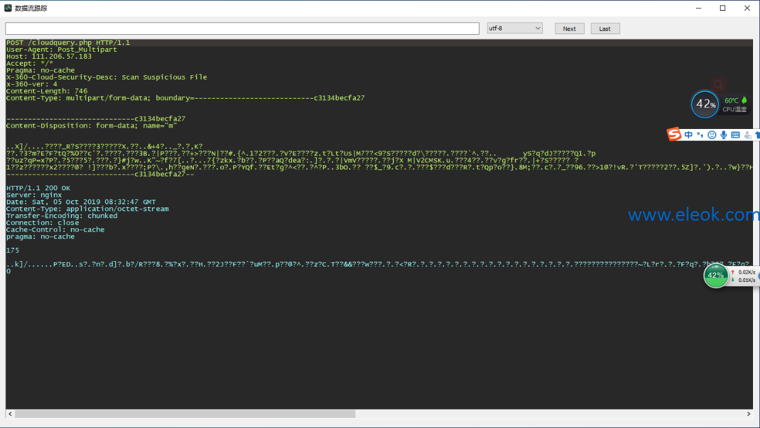
Task: Click the "Date: Sat, 05 Oct 2019" line
Action: [x=81, y=202]
